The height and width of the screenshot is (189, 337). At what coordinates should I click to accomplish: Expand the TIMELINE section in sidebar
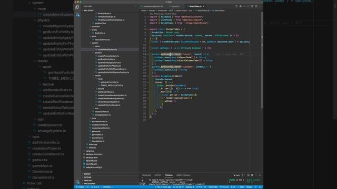coord(110,181)
